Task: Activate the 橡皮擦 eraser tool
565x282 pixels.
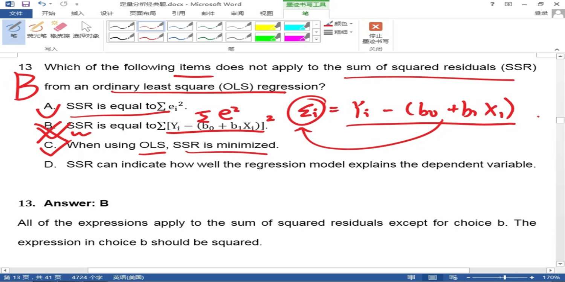Action: coord(60,30)
